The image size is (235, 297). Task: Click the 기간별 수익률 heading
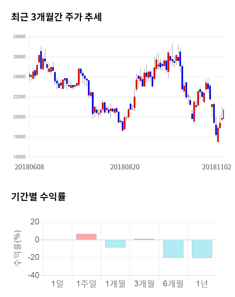(x=39, y=197)
